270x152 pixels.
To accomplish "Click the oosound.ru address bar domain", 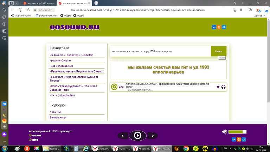I will point(46,10).
